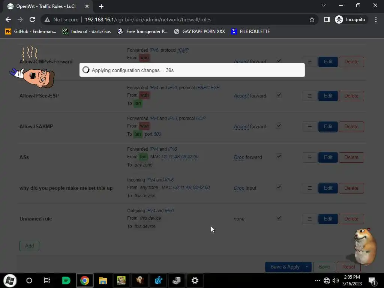Delete the ASs rule
The height and width of the screenshot is (288, 384).
click(351, 157)
